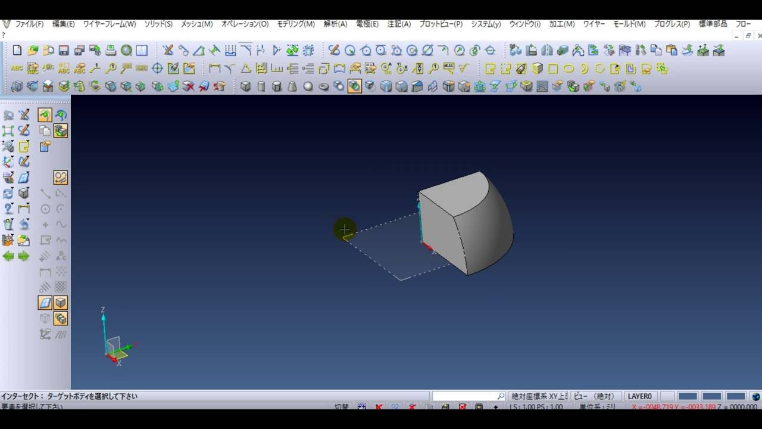Toggle the highlighted face display icon in left panel
The height and width of the screenshot is (429, 762).
(45, 303)
